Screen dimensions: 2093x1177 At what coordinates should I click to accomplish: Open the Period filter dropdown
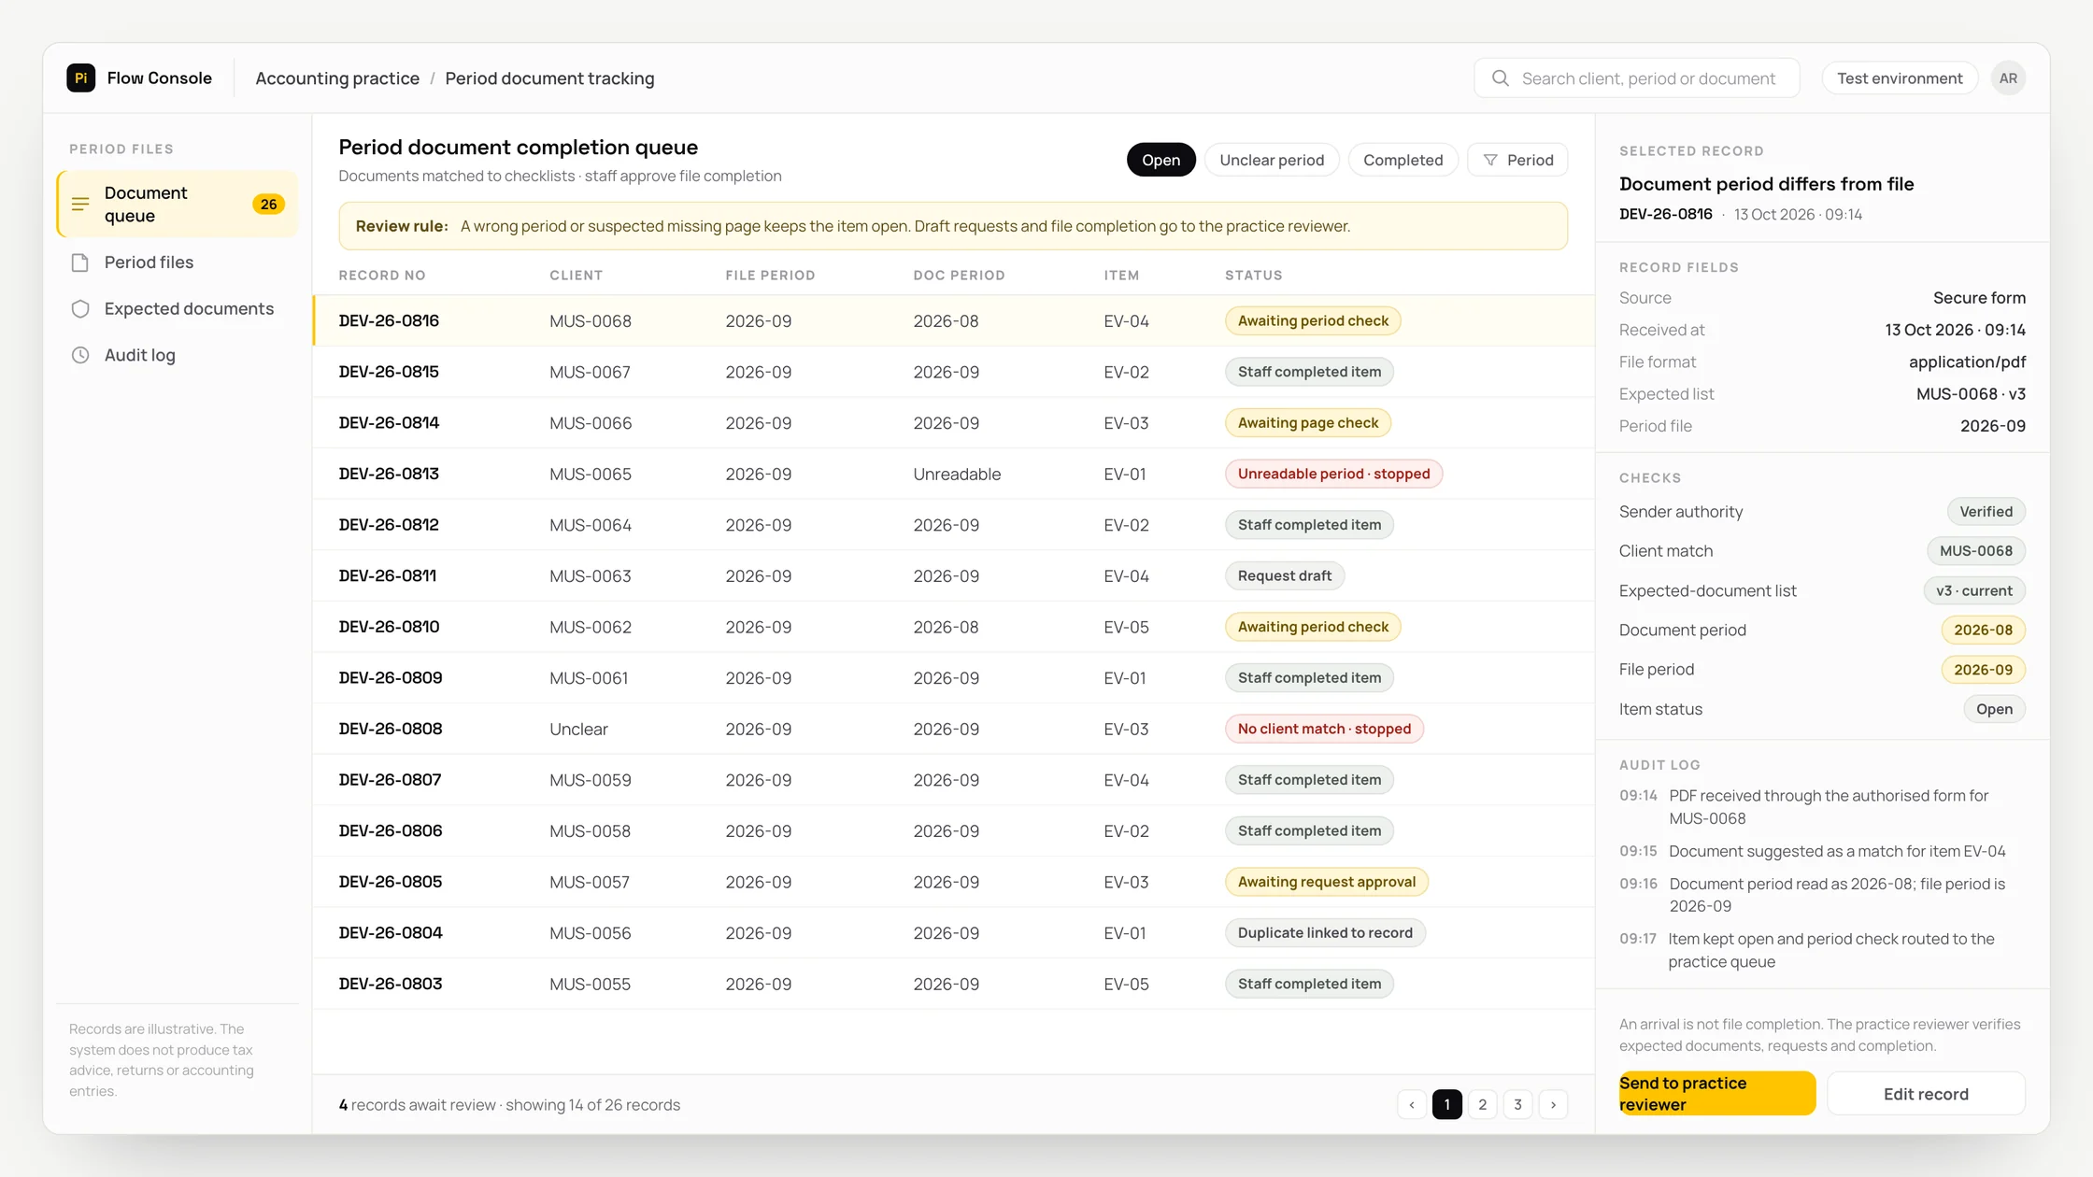click(1517, 160)
